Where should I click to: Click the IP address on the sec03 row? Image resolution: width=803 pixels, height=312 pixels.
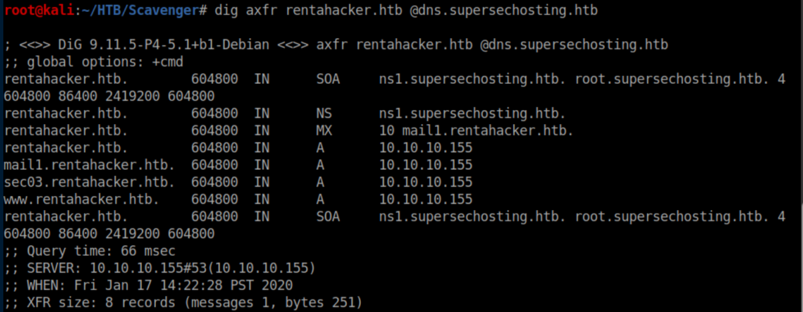pos(426,182)
